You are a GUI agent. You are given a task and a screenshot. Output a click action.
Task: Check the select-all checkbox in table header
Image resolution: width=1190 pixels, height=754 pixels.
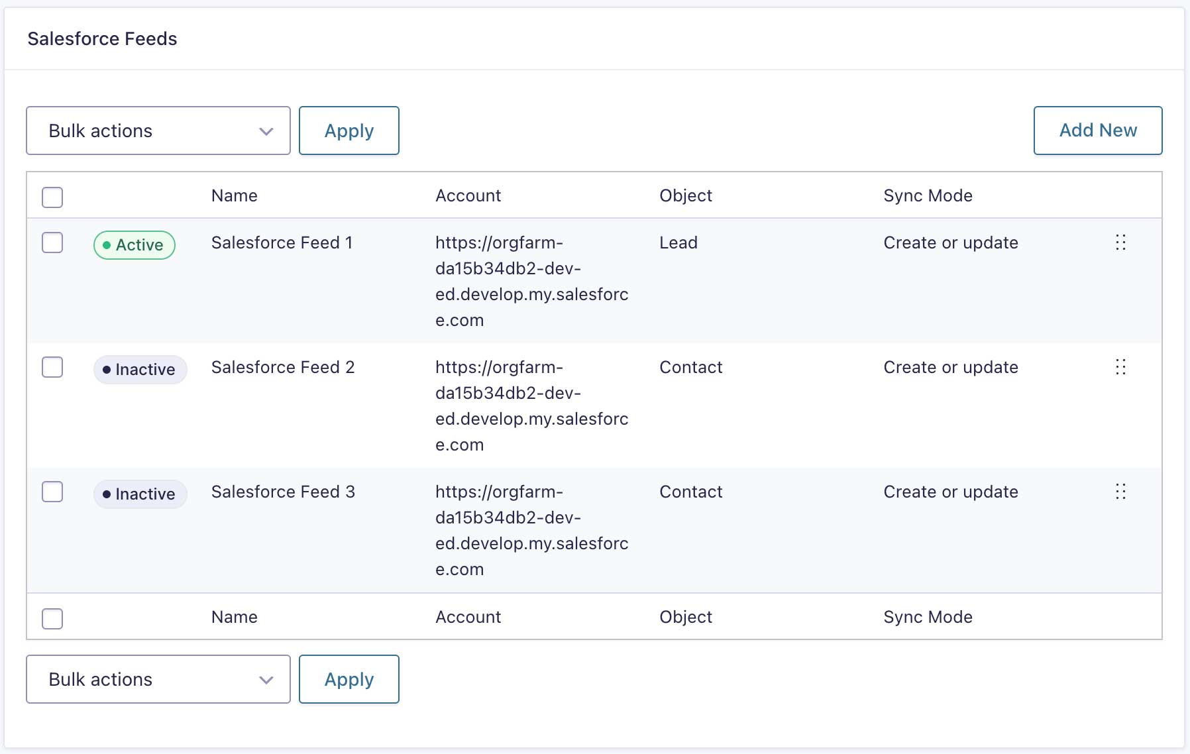click(52, 197)
